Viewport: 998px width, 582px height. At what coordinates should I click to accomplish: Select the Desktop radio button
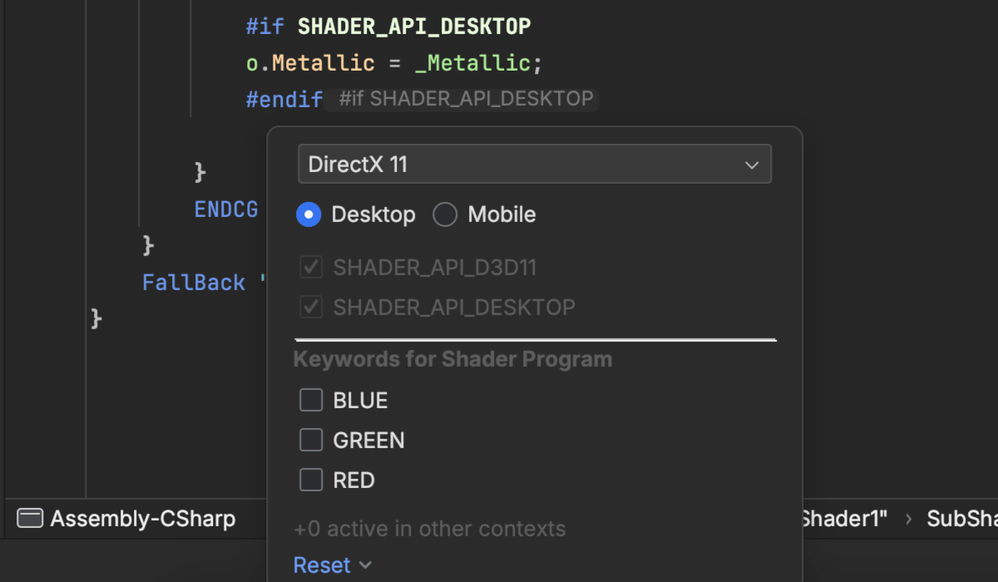tap(309, 215)
